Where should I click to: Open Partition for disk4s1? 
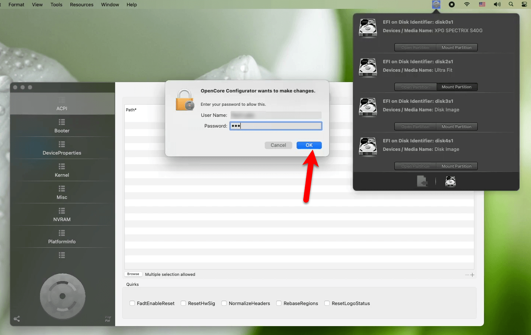(415, 166)
